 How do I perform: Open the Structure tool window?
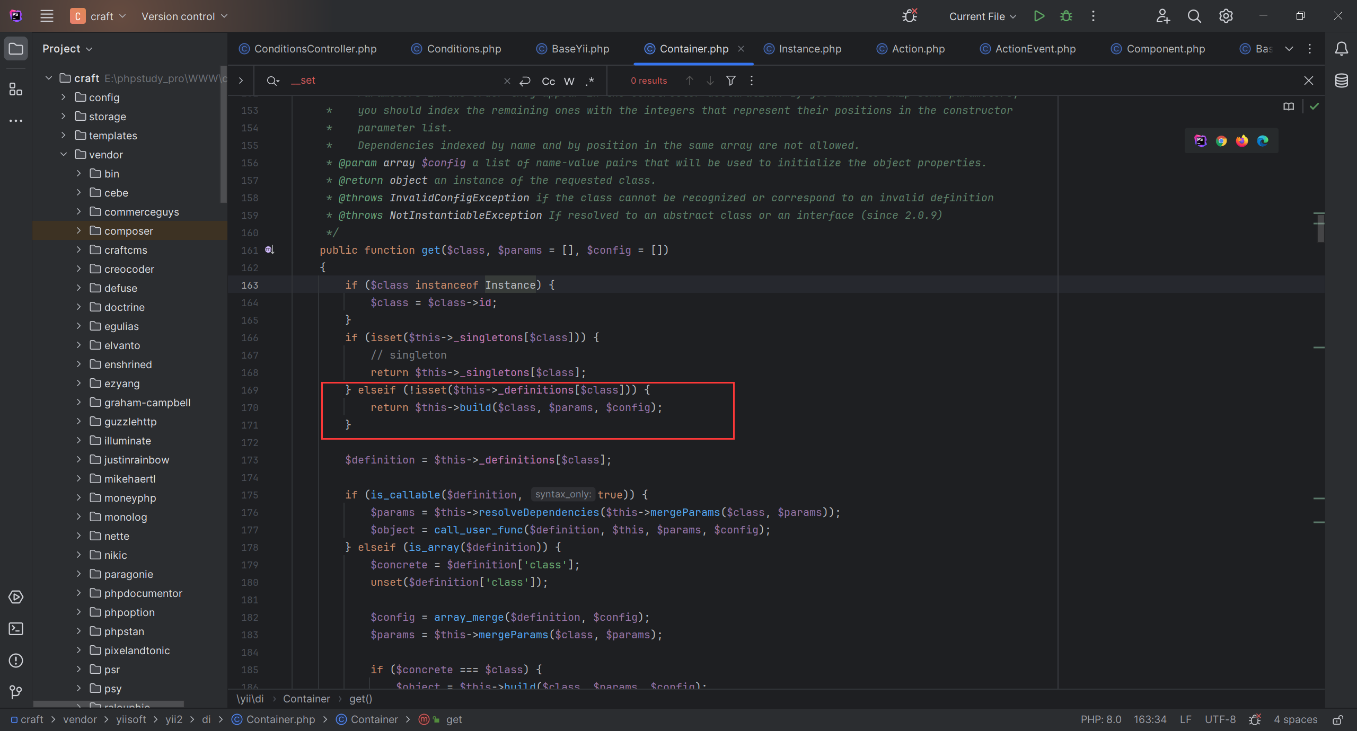tap(16, 90)
